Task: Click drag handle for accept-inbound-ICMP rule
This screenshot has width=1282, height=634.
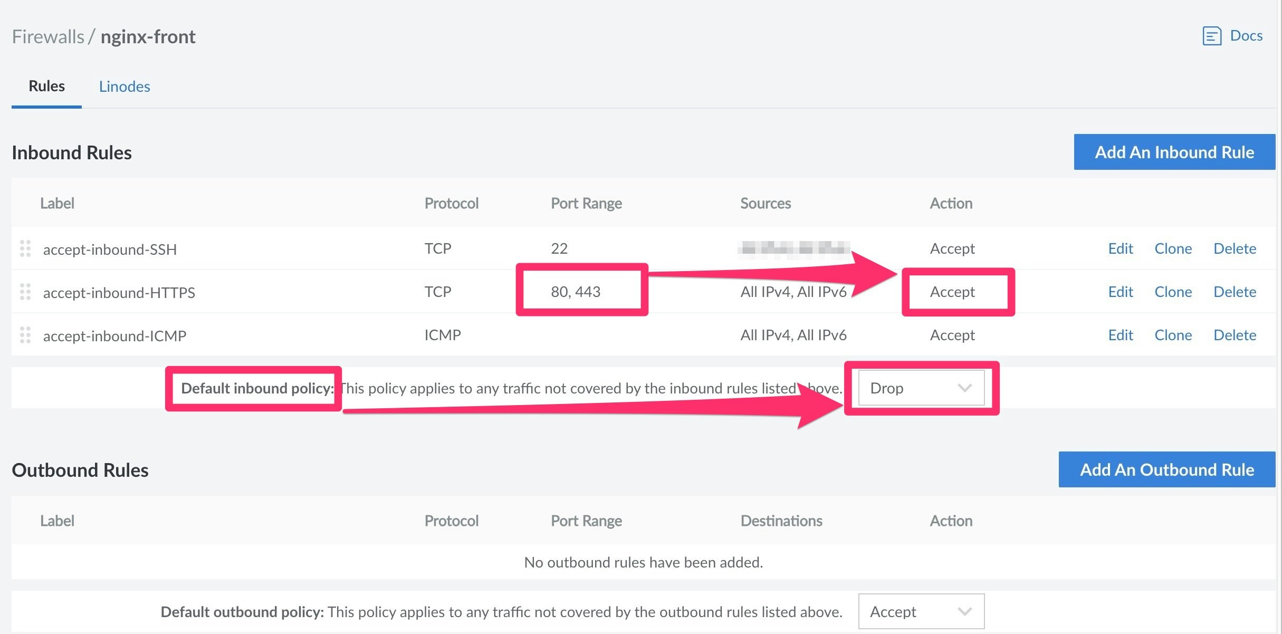Action: tap(25, 335)
